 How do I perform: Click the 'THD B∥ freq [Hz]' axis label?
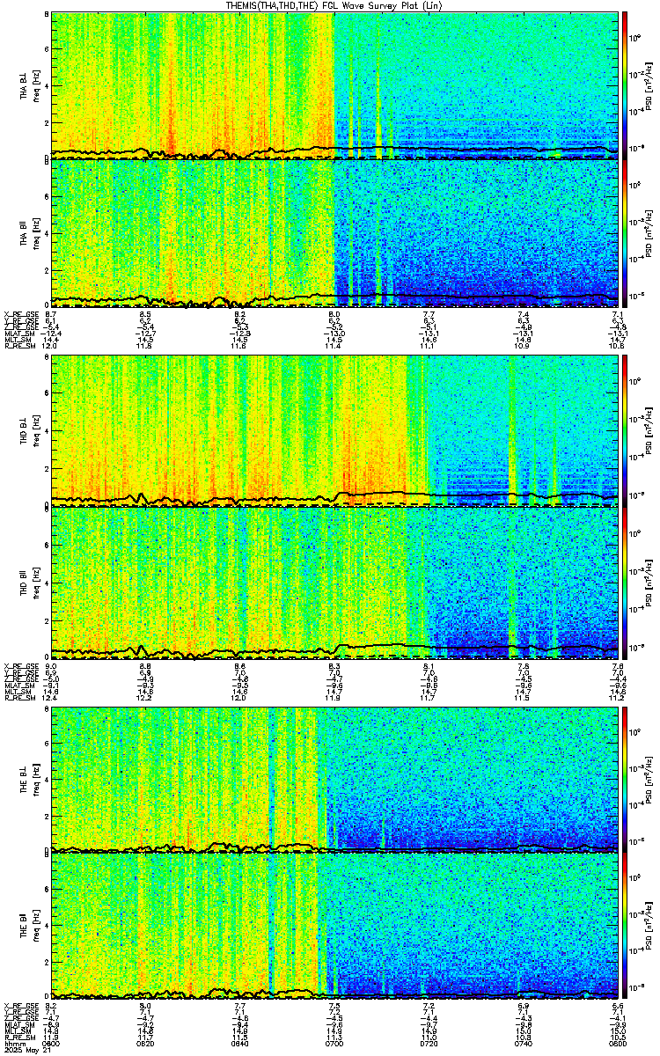coord(31,583)
